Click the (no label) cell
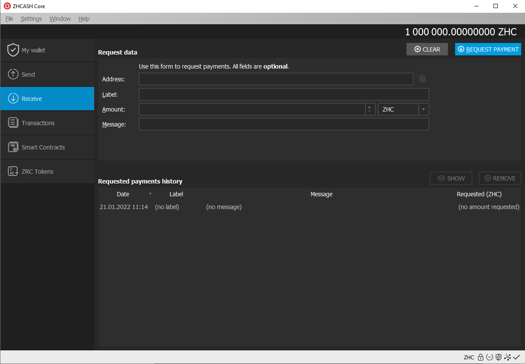Viewport: 525px width, 364px height. coord(167,207)
